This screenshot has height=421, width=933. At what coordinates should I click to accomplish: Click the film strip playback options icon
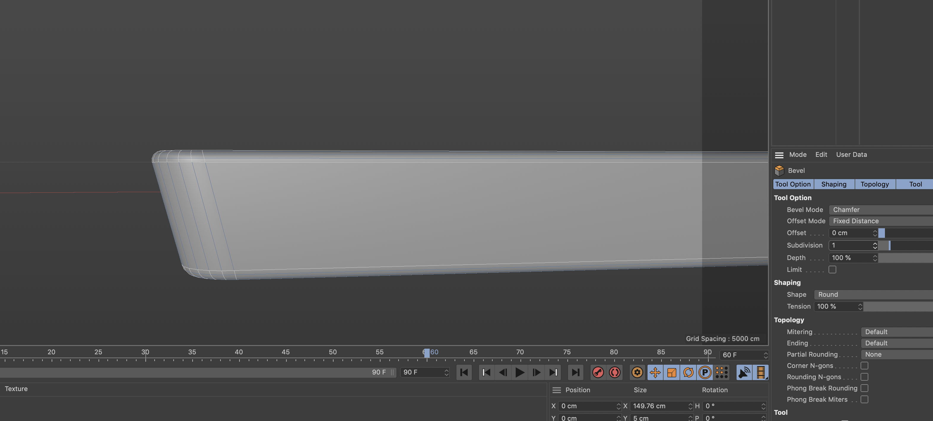[761, 372]
